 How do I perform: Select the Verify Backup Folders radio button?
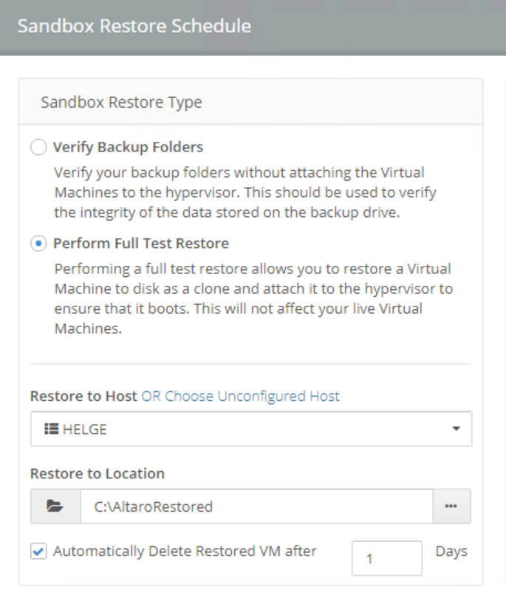tap(38, 147)
